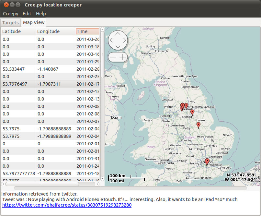Open the Edit menu
Screen dimensions: 261x216
click(27, 14)
